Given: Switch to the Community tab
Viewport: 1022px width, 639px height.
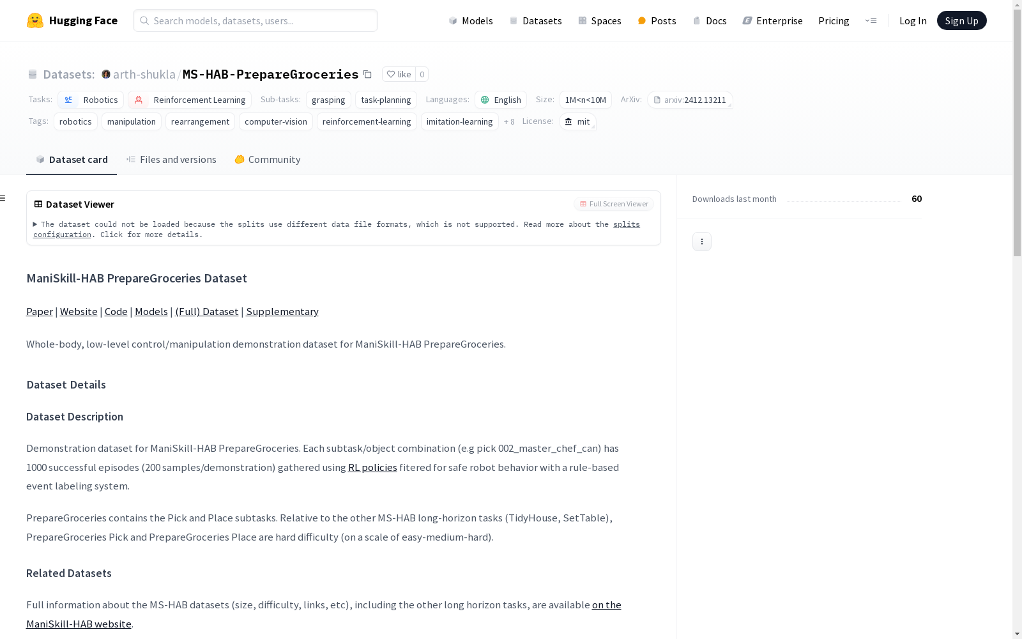Looking at the screenshot, I should pyautogui.click(x=267, y=160).
